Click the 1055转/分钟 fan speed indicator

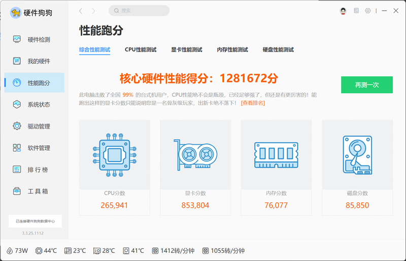[223, 251]
